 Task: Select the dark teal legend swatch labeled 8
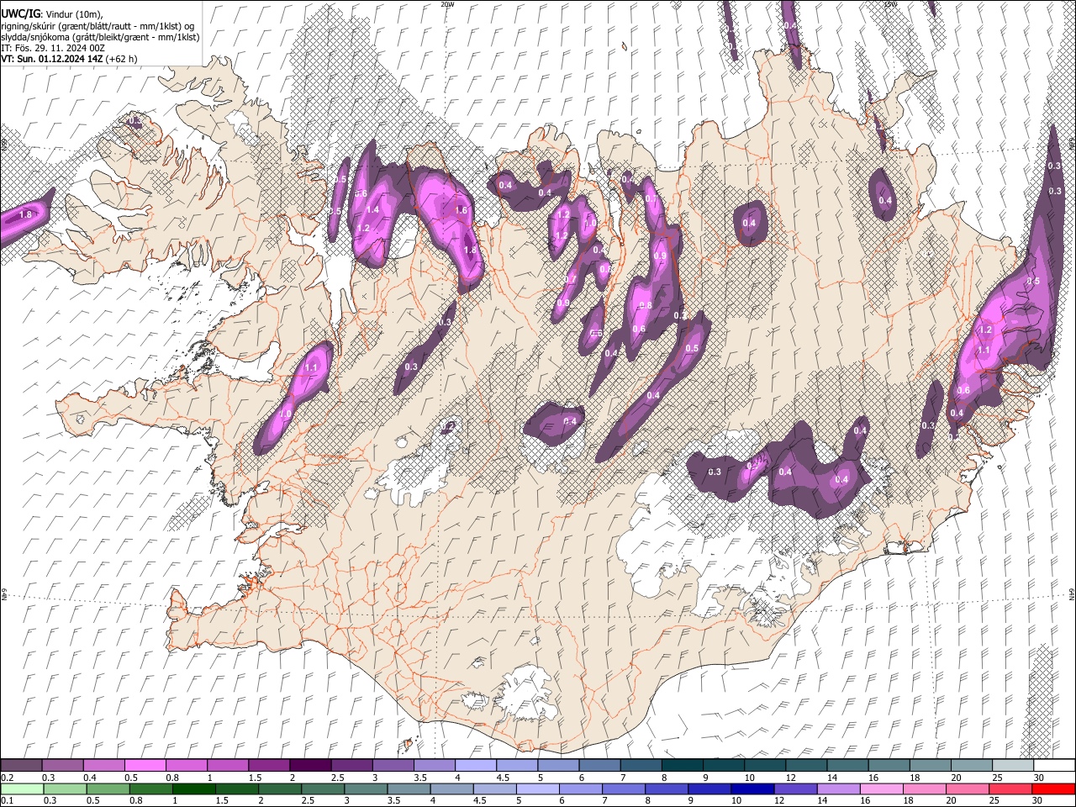[682, 766]
